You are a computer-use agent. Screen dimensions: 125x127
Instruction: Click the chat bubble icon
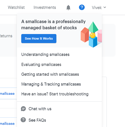(x=23, y=109)
